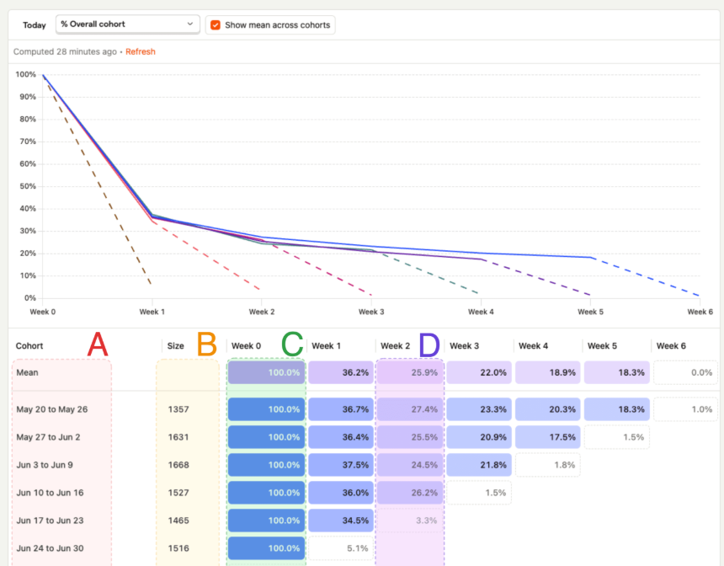The height and width of the screenshot is (566, 724).
Task: Click Mean Week 5 cell 18.3%
Action: click(x=617, y=372)
